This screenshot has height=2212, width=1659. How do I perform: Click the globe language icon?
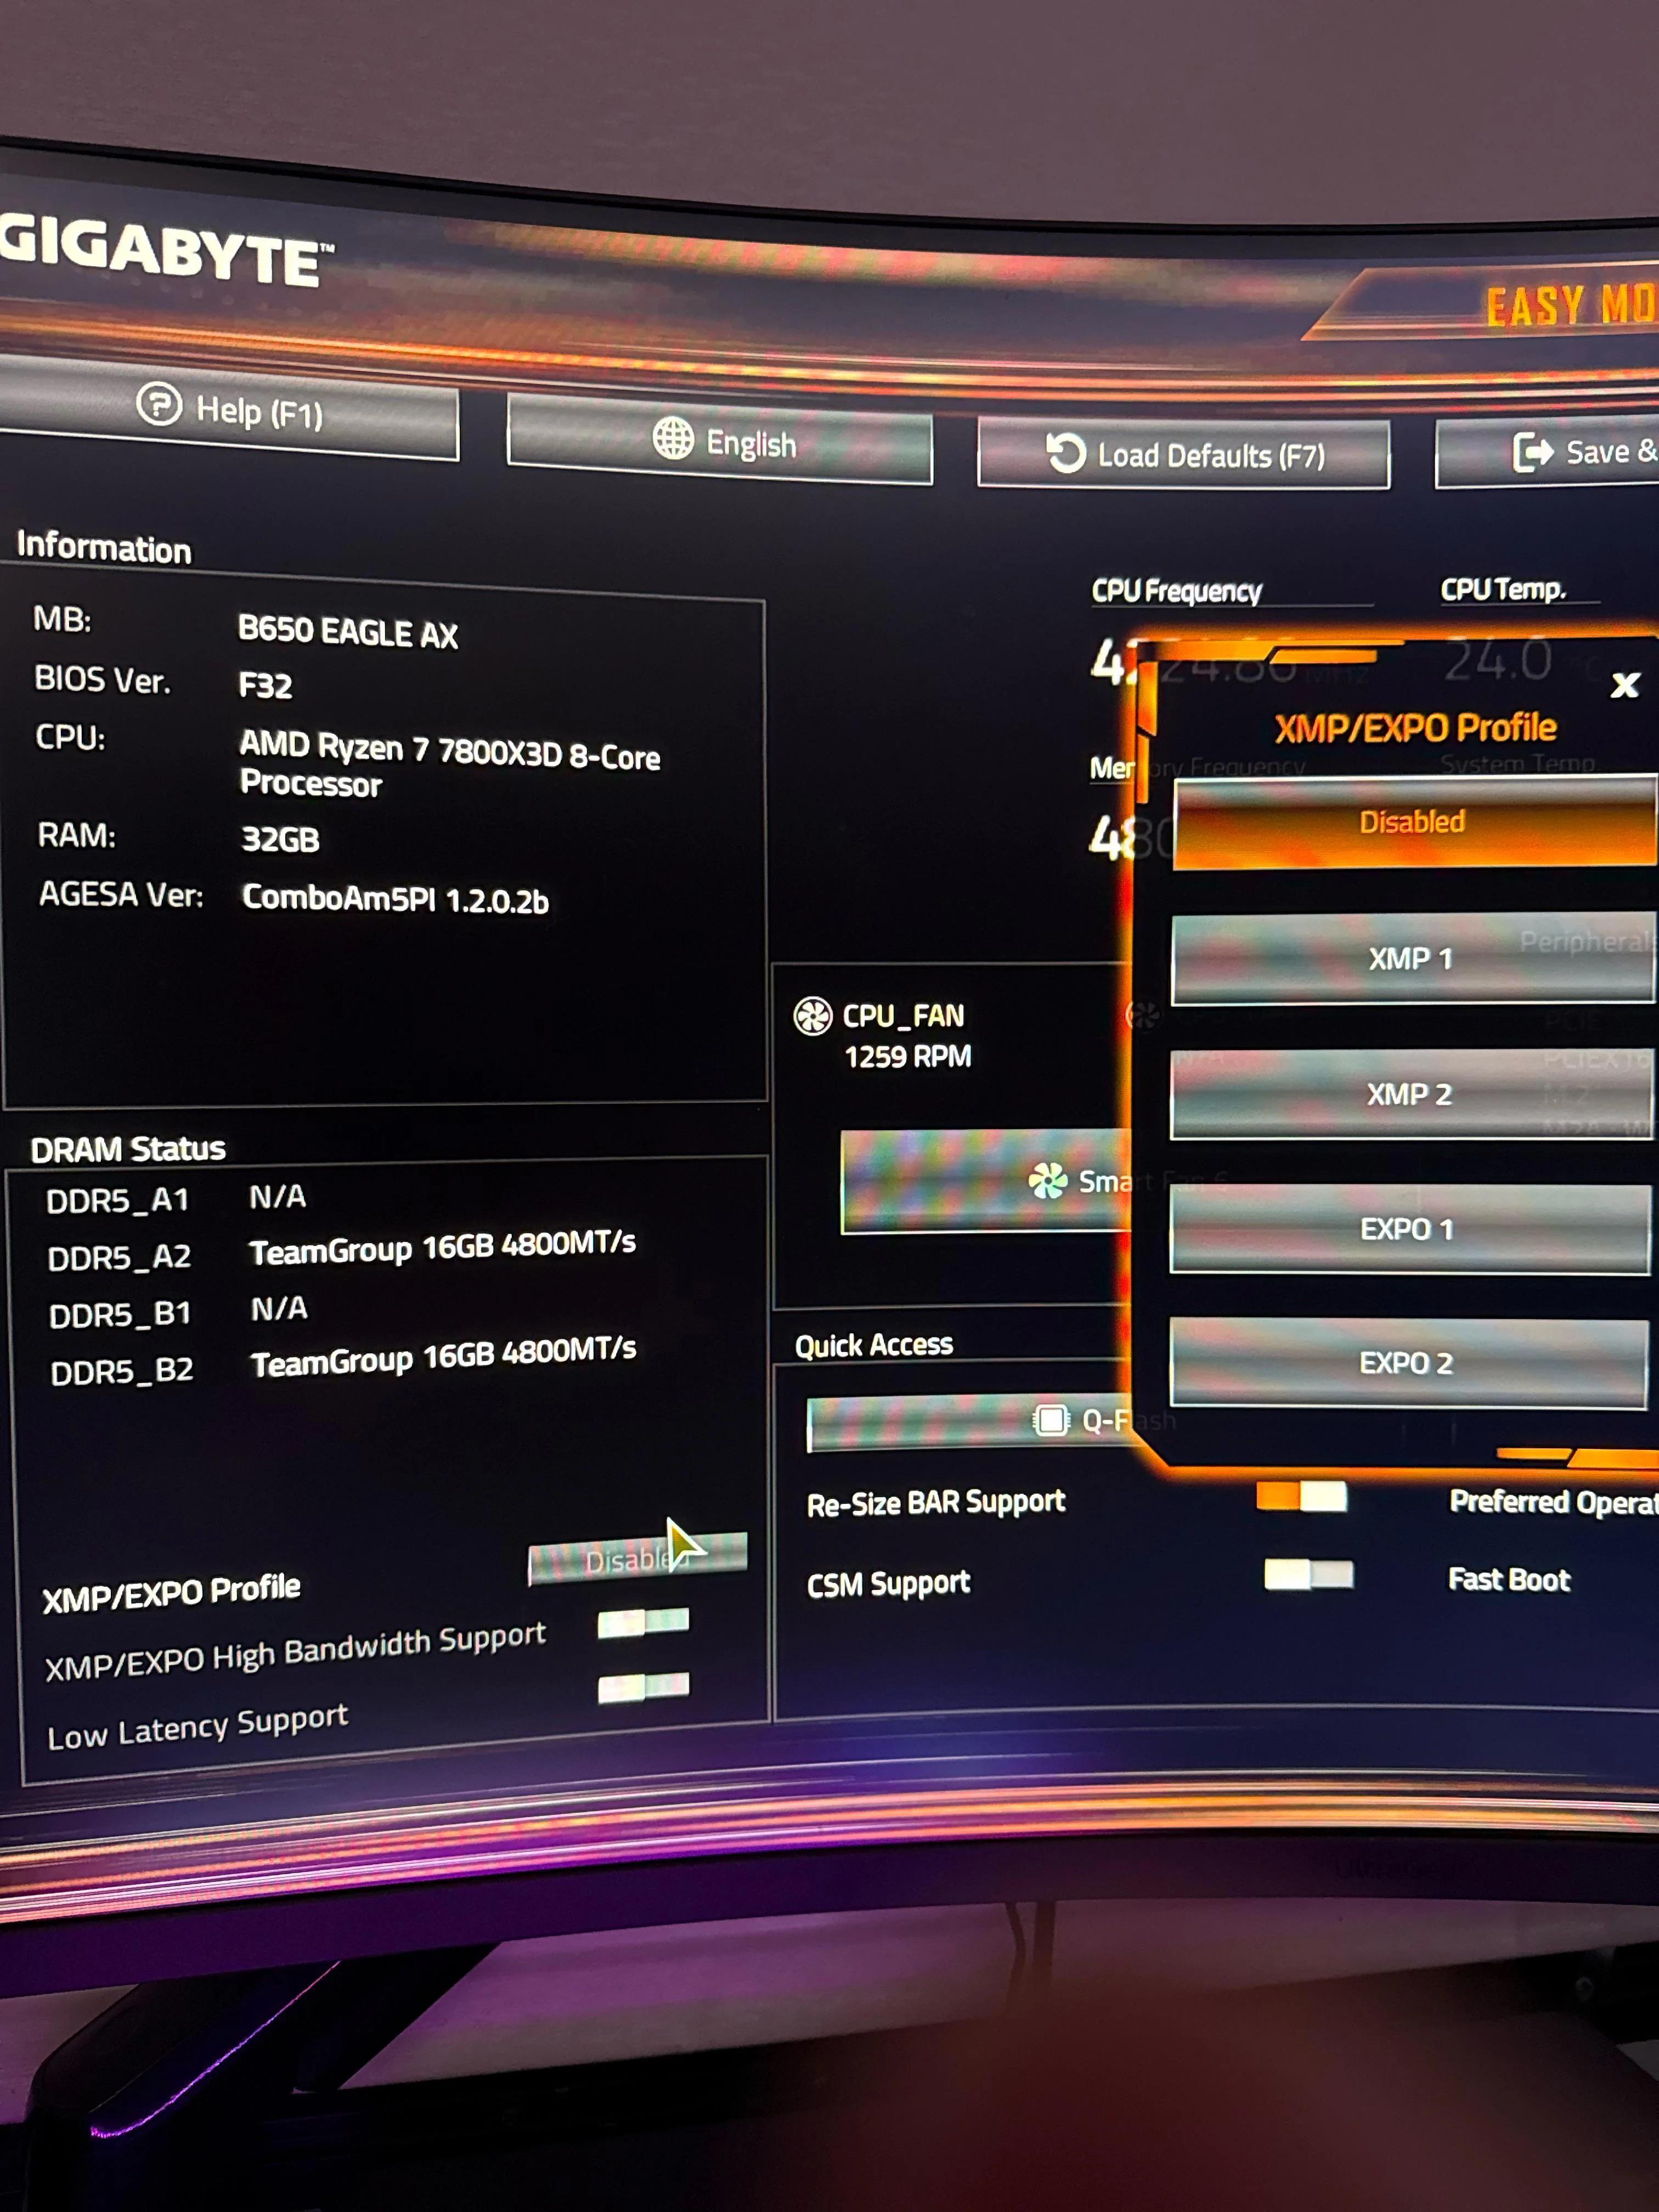tap(673, 438)
